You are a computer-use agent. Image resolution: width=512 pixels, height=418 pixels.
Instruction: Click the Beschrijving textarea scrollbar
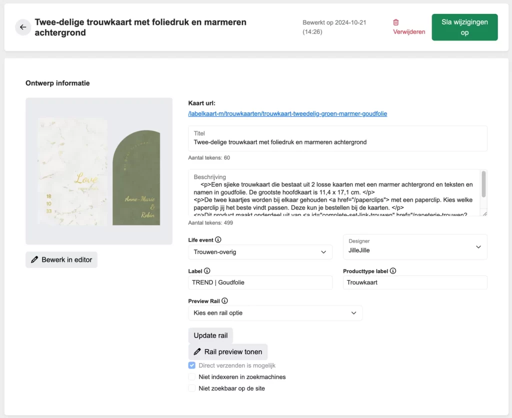pyautogui.click(x=483, y=184)
